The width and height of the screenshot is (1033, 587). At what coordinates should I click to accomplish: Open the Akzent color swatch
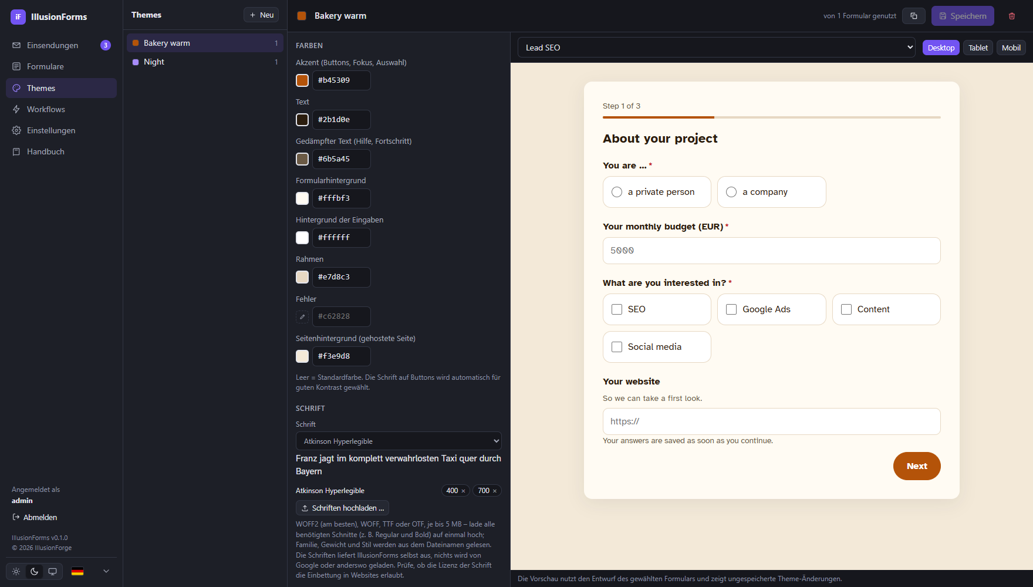[302, 80]
